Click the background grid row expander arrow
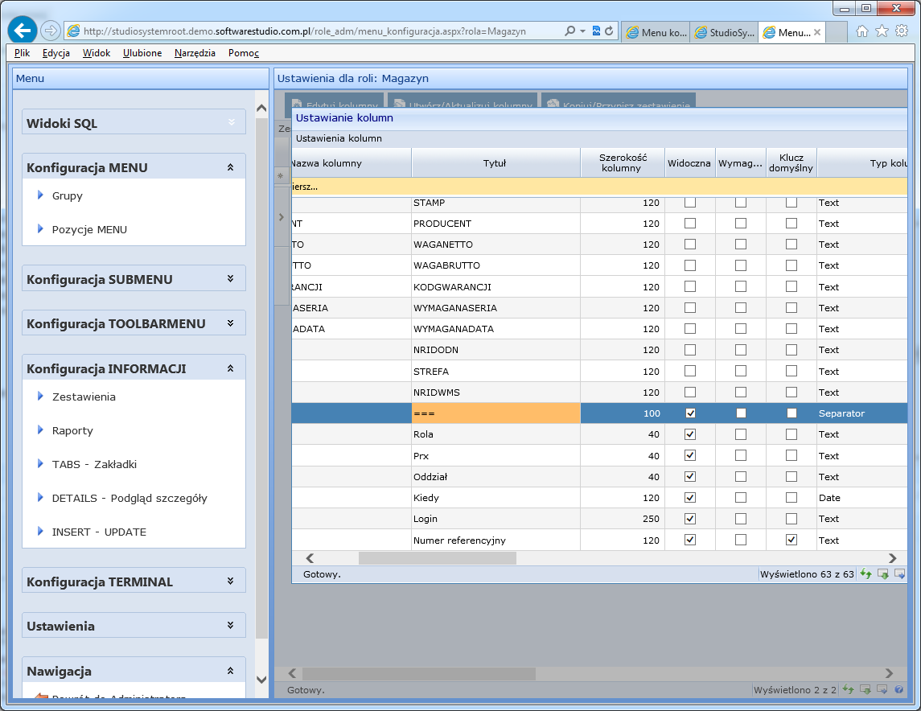 coord(282,217)
